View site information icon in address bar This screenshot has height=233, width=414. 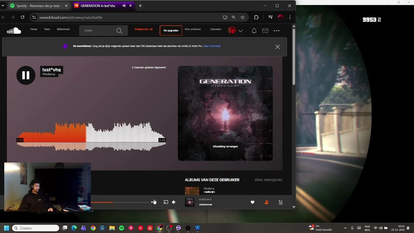pos(34,17)
